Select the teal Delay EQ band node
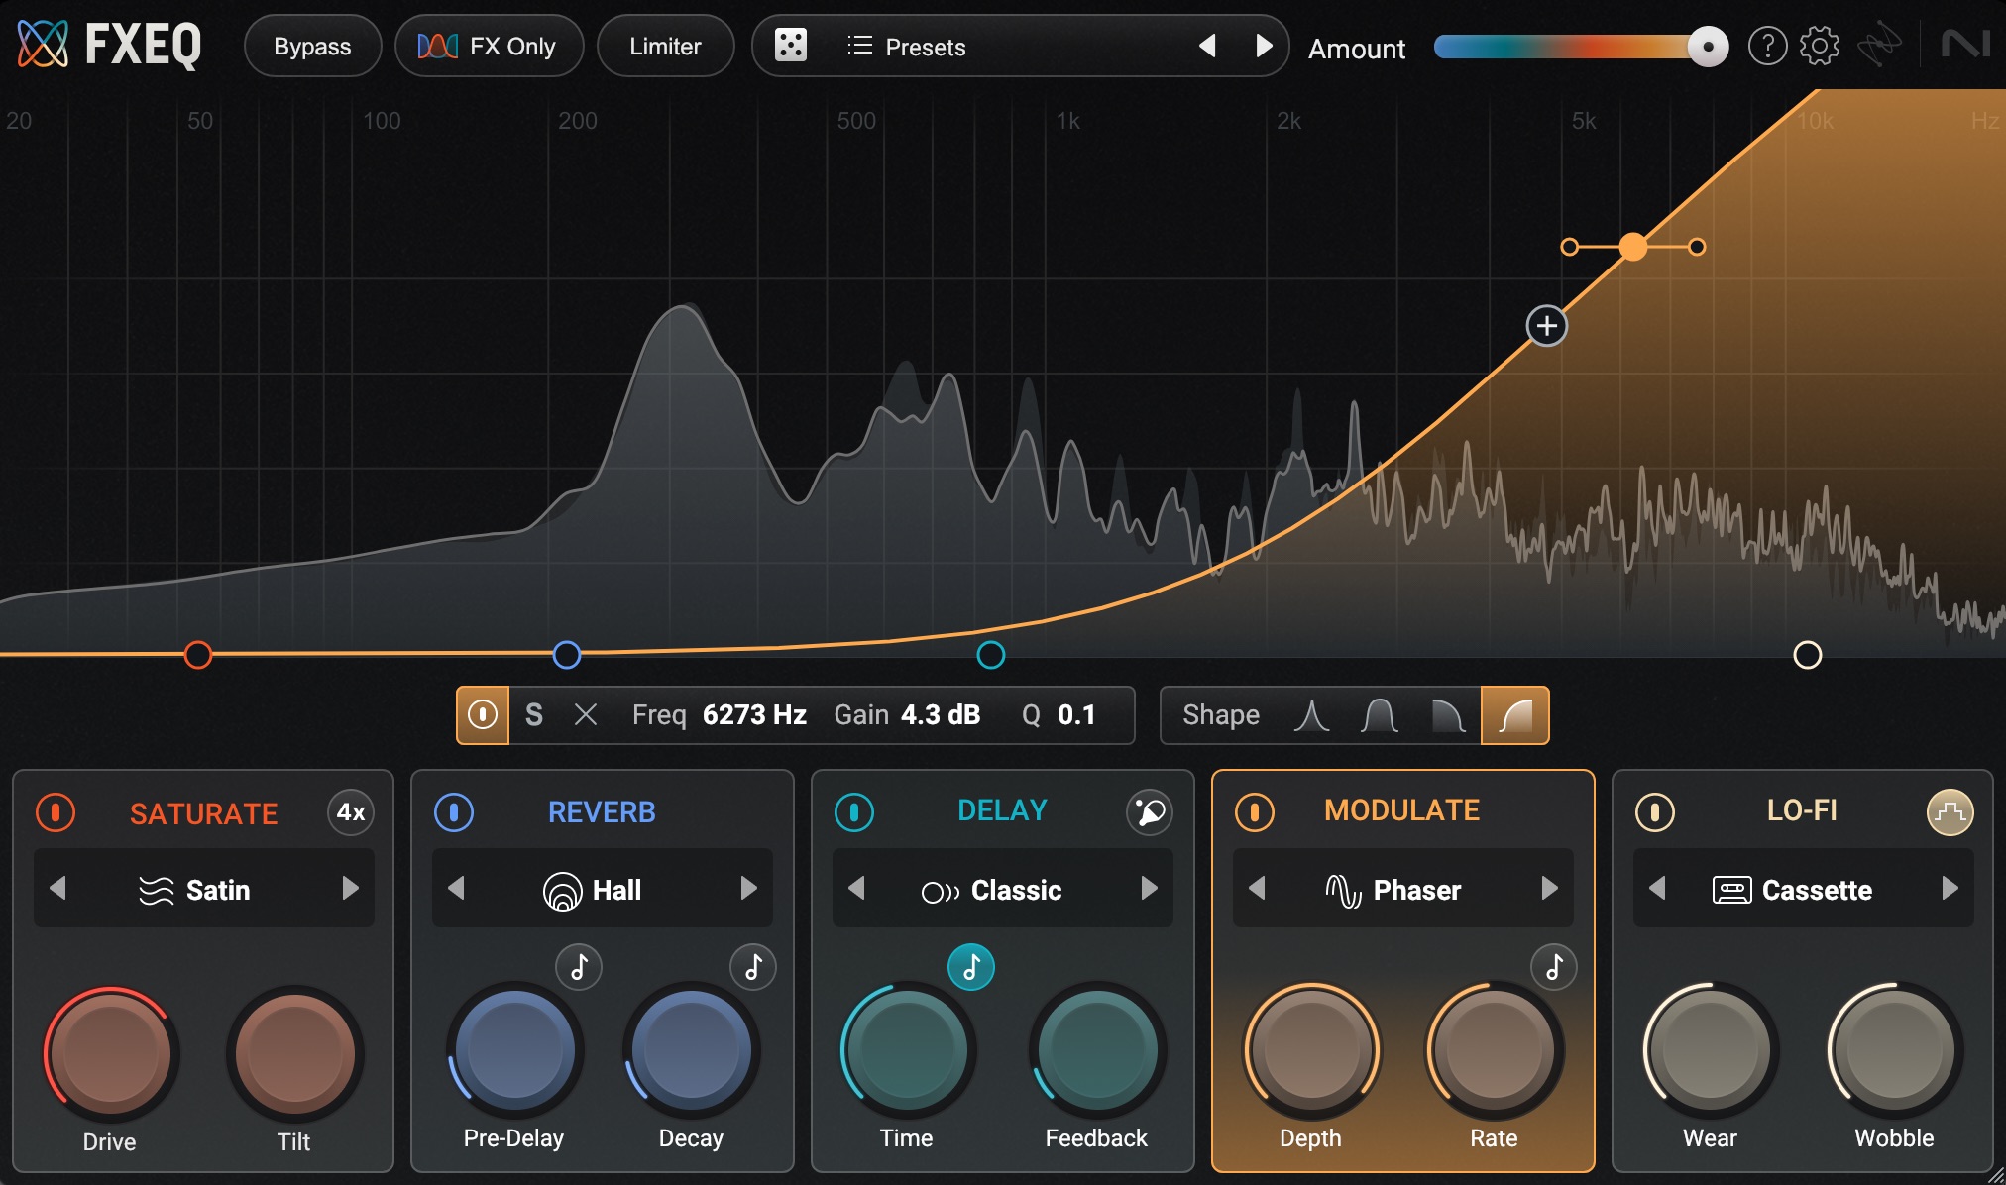Image resolution: width=2006 pixels, height=1185 pixels. 991,655
